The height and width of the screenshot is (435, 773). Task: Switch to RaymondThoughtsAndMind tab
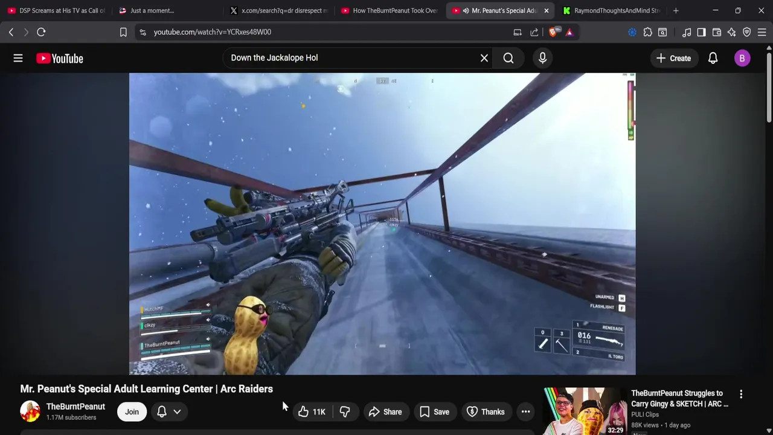[x=611, y=10]
